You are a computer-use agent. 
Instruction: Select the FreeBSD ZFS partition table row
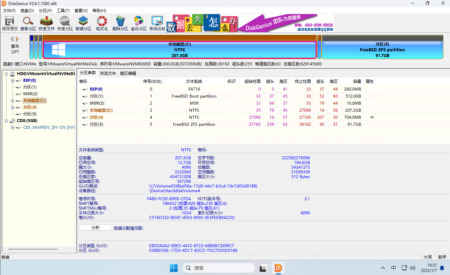coord(227,124)
